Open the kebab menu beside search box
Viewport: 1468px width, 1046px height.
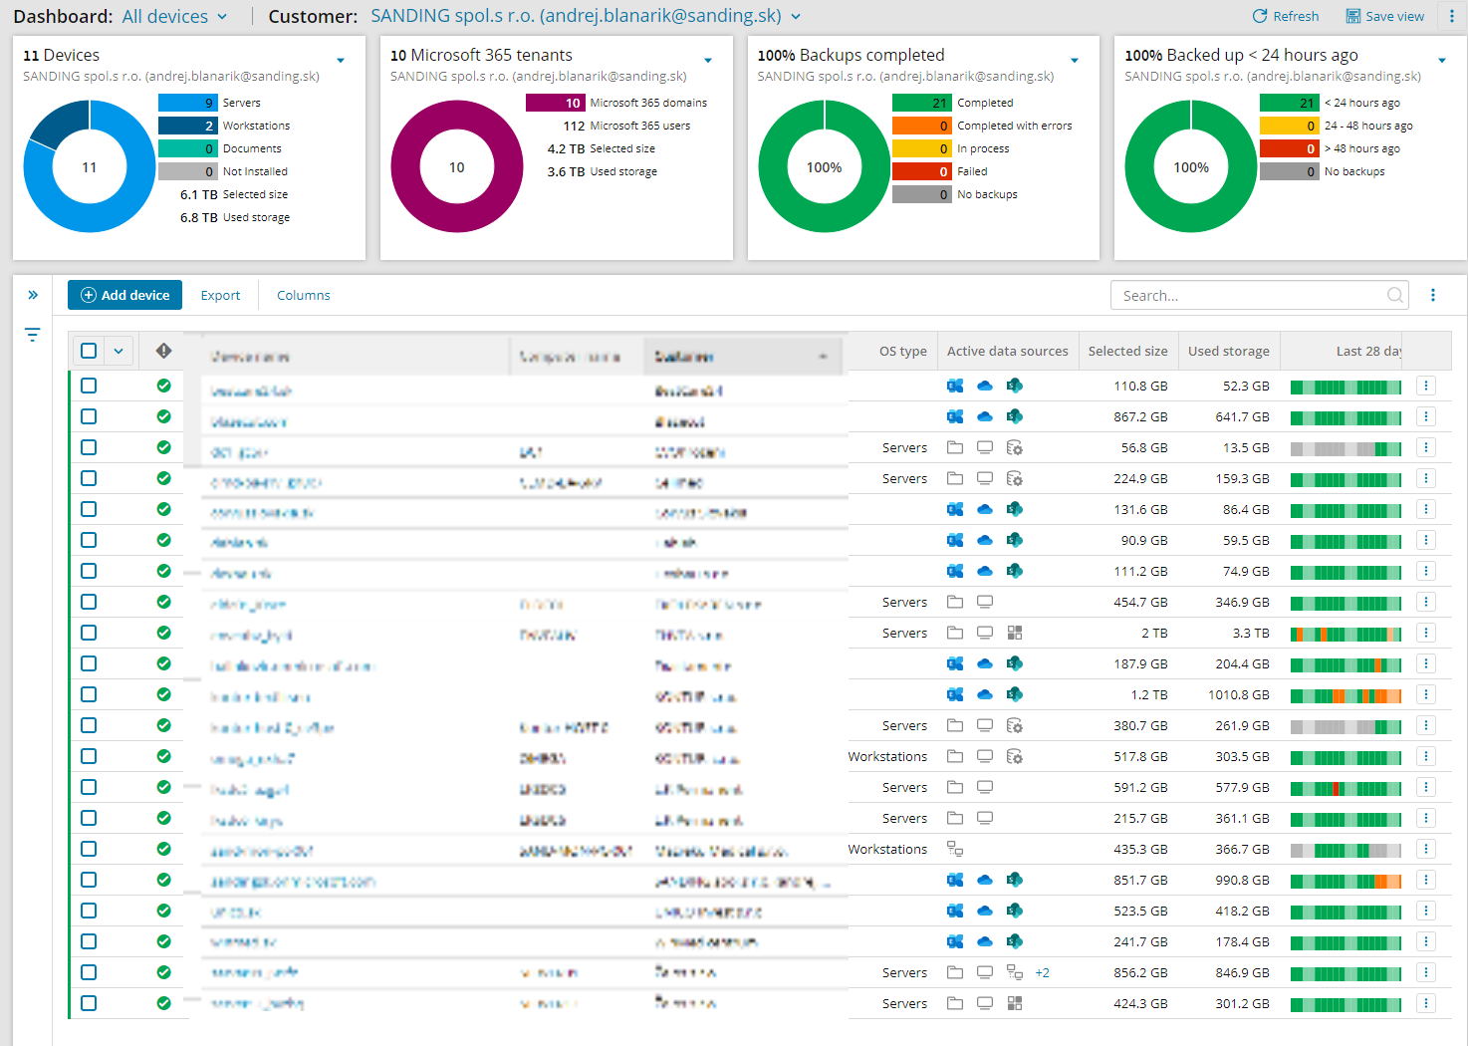click(1433, 295)
